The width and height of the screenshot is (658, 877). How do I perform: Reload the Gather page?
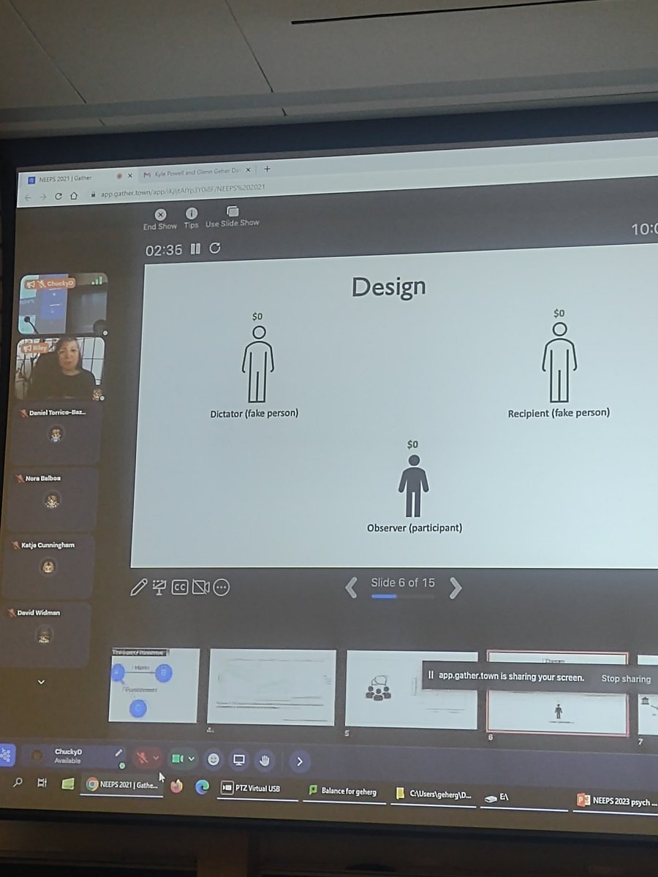tap(58, 196)
